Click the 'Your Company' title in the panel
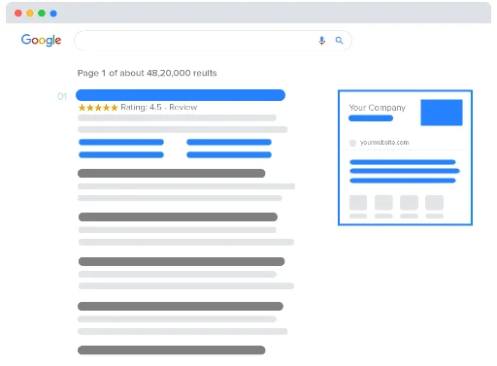This screenshot has height=366, width=497. [377, 108]
